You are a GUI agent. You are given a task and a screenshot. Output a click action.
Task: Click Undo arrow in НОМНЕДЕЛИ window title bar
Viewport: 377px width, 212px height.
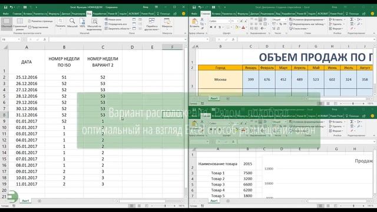pos(12,7)
